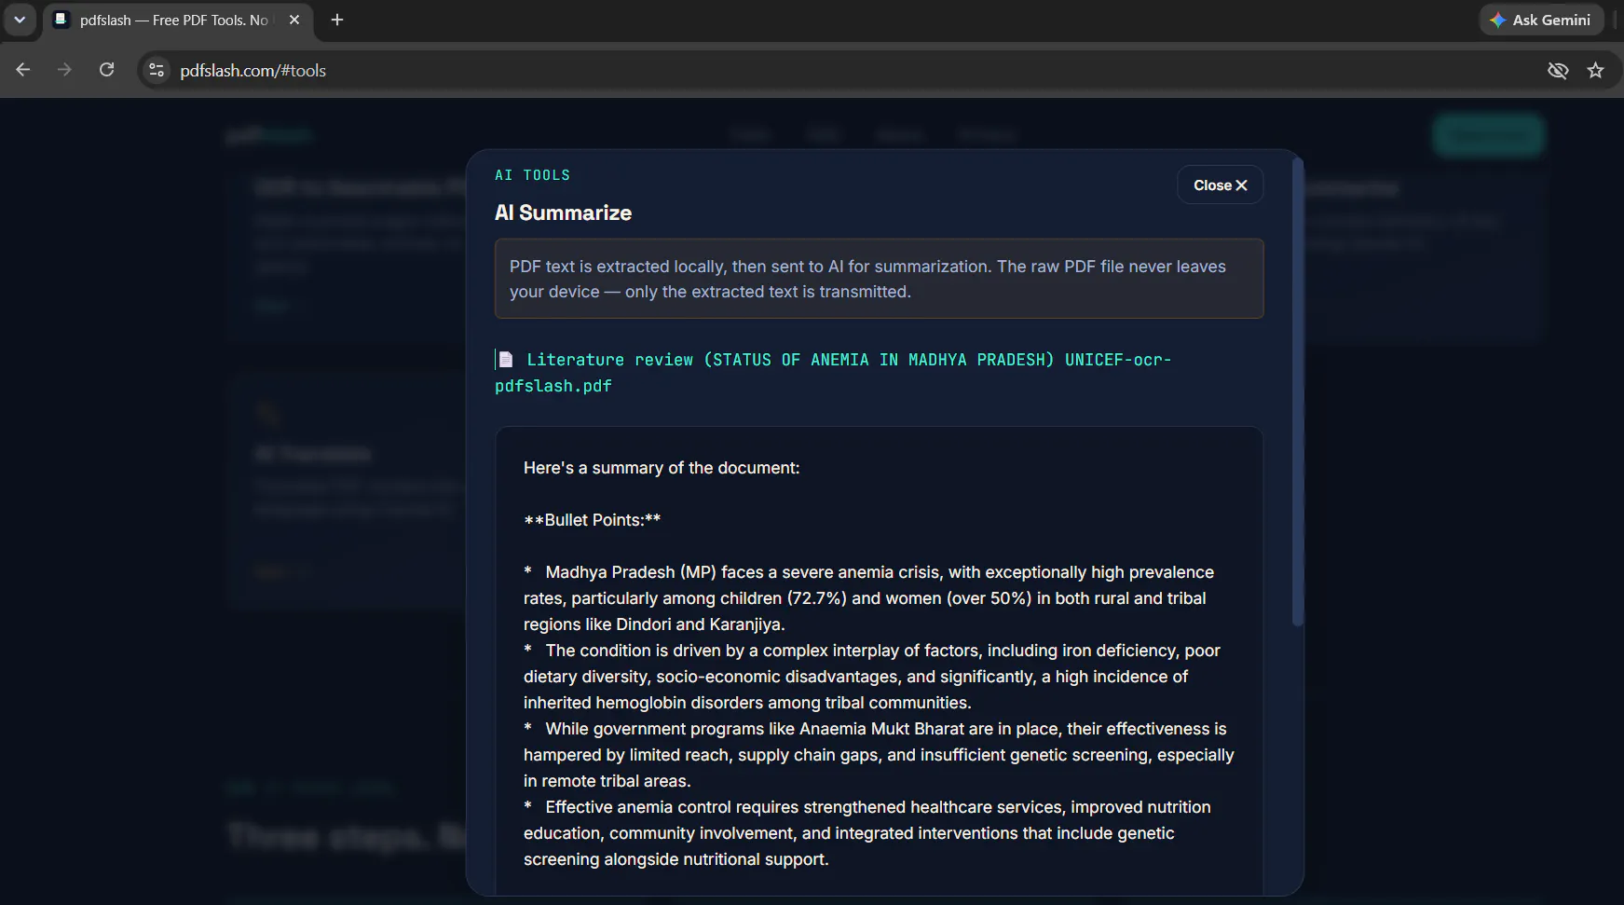Image resolution: width=1624 pixels, height=905 pixels.
Task: Select the pdfslash browser tab
Action: (x=177, y=20)
